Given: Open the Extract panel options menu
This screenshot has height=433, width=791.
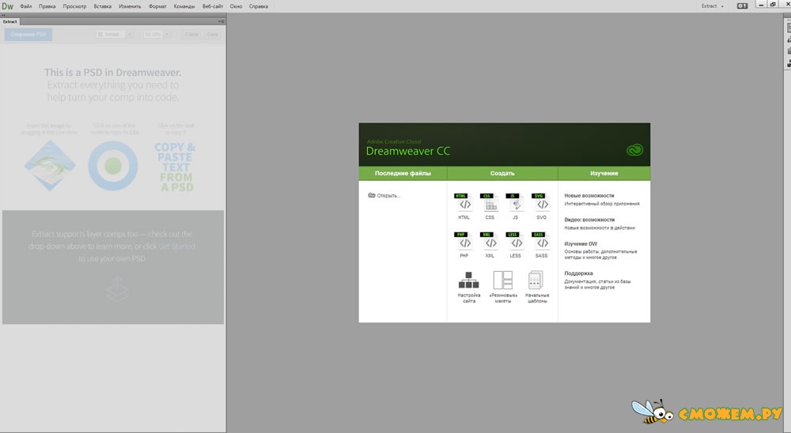Looking at the screenshot, I should tap(221, 21).
